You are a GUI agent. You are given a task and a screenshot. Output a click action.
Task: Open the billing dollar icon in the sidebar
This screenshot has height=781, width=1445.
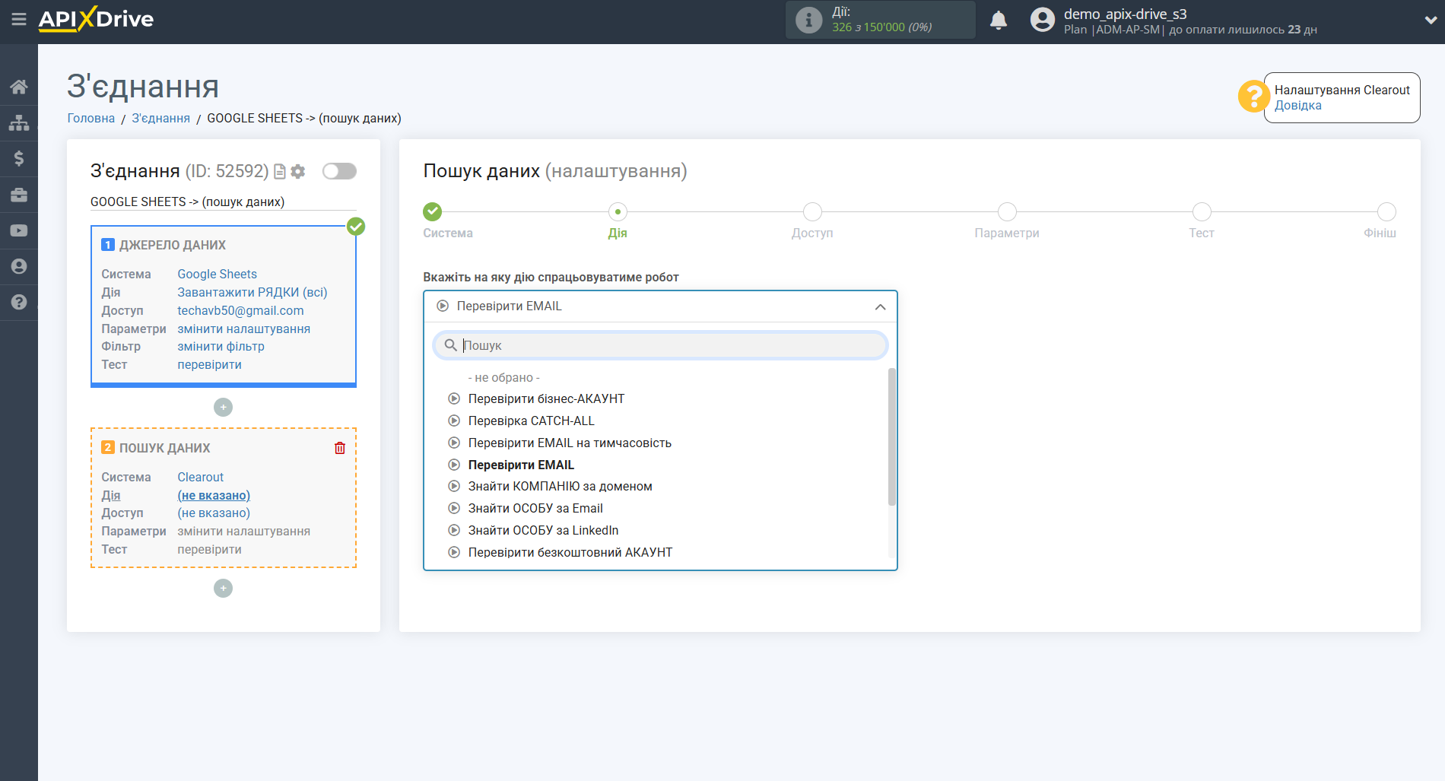coord(19,158)
